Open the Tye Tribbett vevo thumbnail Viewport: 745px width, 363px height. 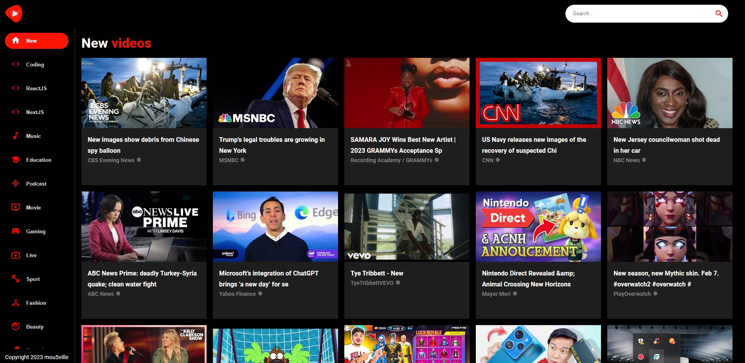tap(407, 227)
